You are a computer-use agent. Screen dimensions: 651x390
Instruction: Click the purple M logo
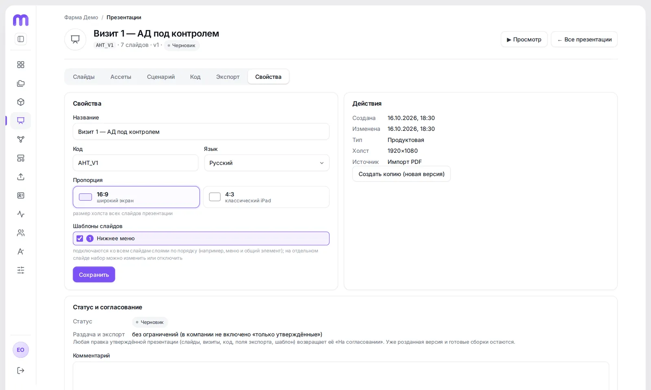pos(21,20)
